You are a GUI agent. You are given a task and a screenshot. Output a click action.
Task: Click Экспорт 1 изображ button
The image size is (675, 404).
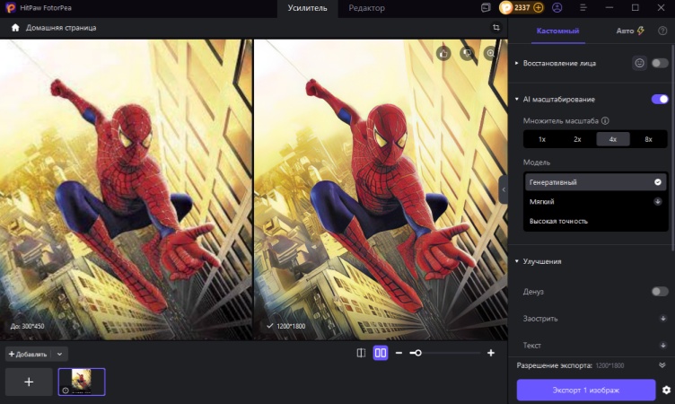pyautogui.click(x=586, y=391)
